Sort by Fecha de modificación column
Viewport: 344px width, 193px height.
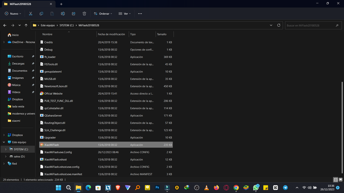click(111, 34)
